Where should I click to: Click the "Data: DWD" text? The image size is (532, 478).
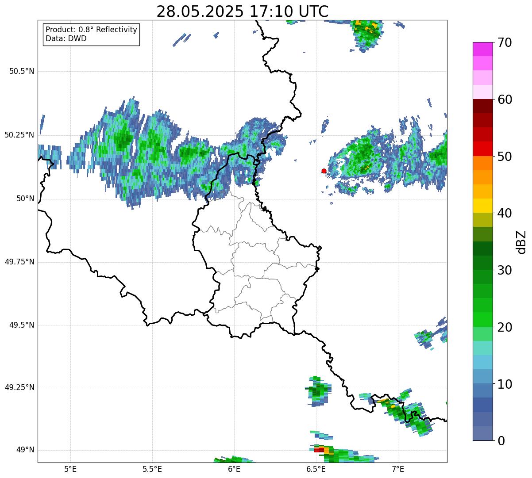tap(66, 38)
